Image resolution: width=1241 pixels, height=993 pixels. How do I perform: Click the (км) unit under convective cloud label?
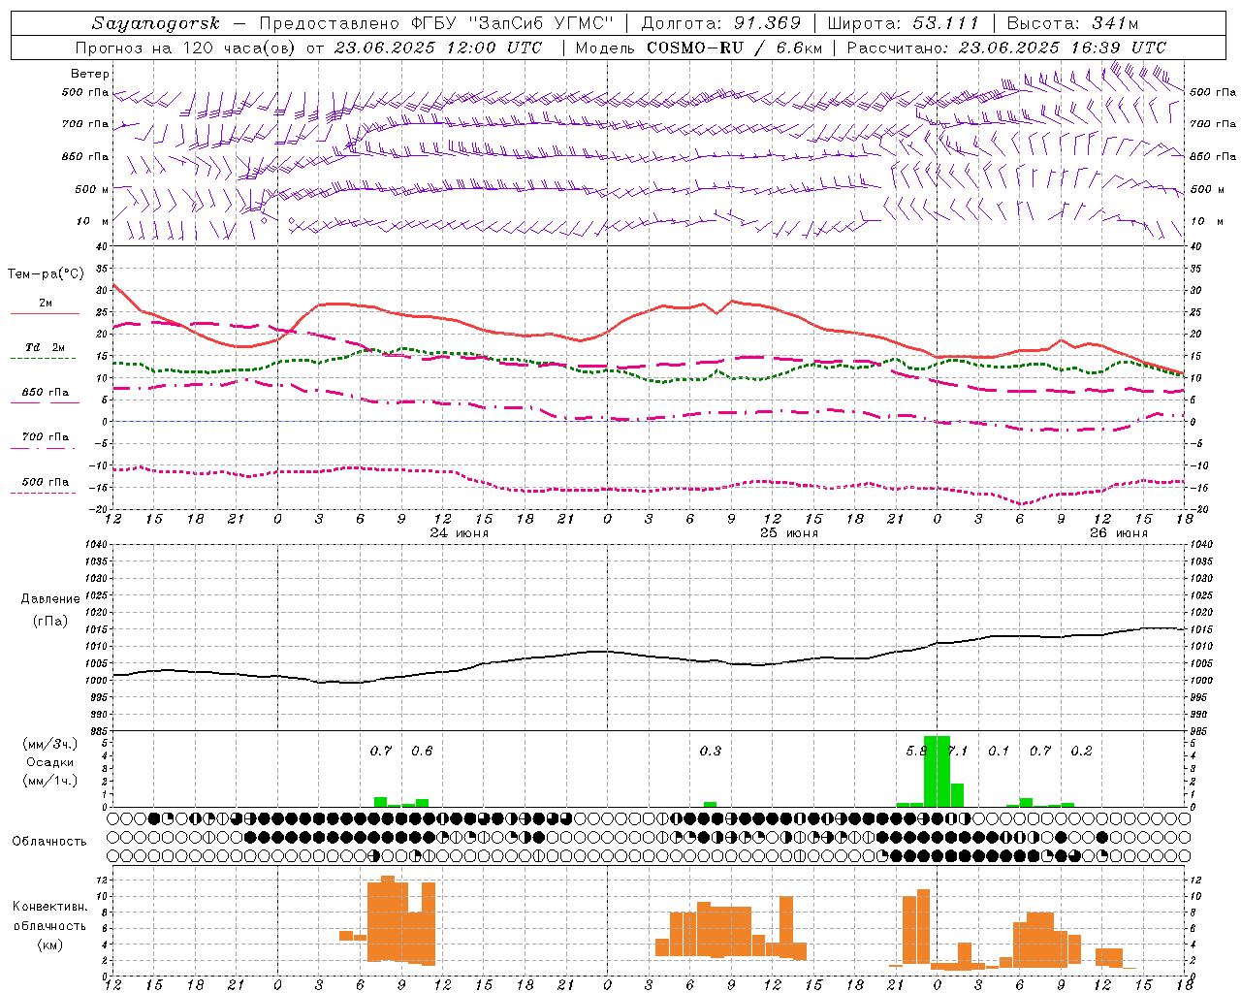[50, 945]
